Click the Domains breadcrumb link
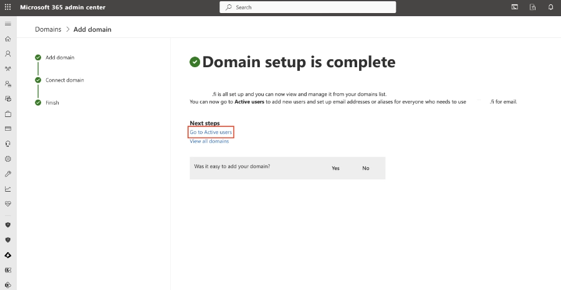 pyautogui.click(x=48, y=29)
